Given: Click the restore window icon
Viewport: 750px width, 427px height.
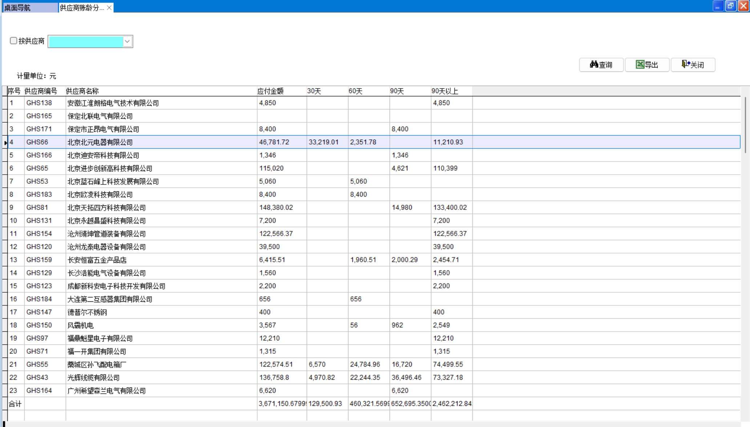Looking at the screenshot, I should pyautogui.click(x=730, y=6).
